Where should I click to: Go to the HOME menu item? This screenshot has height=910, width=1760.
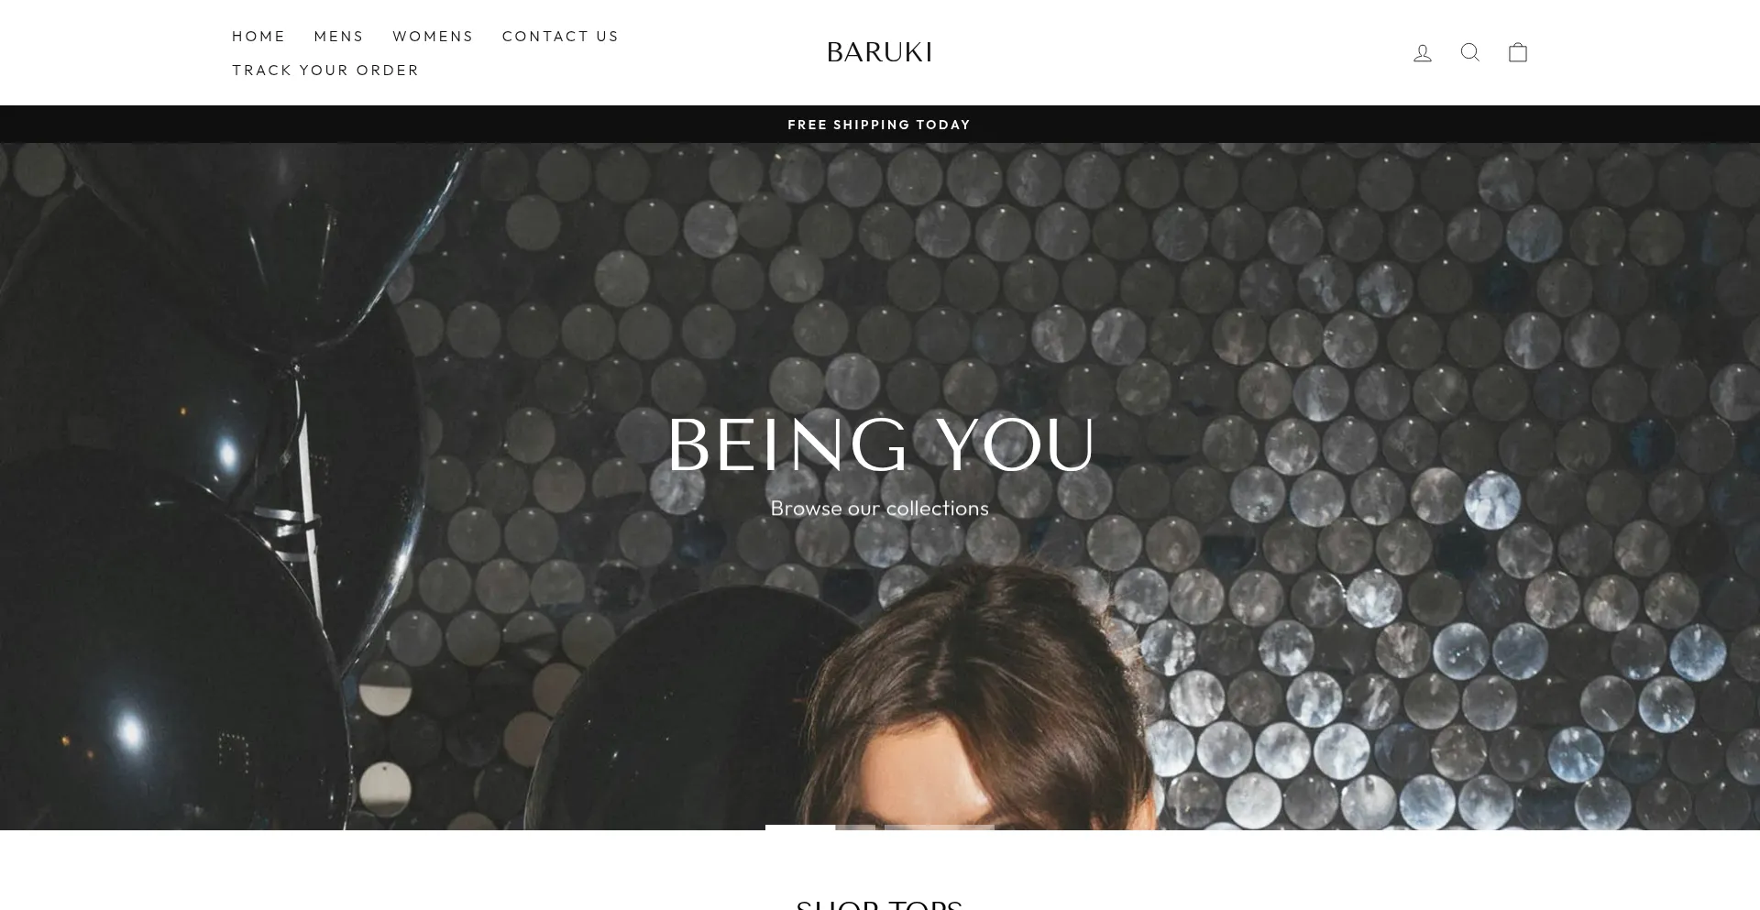(x=258, y=36)
